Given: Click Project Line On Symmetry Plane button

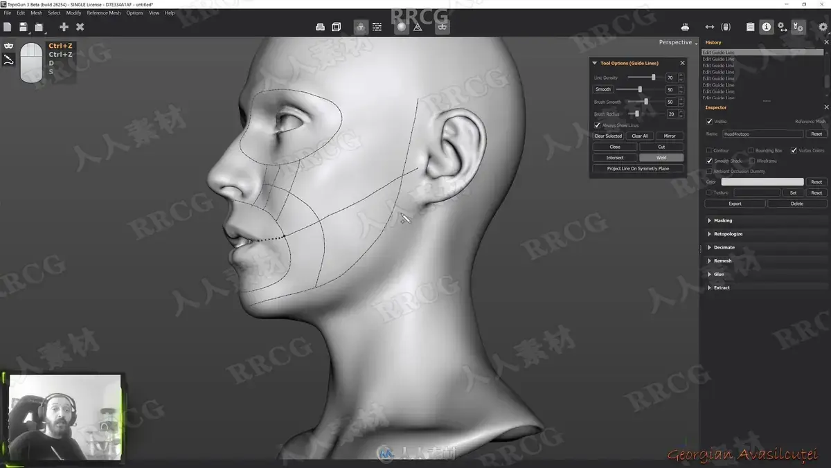Looking at the screenshot, I should coord(638,168).
